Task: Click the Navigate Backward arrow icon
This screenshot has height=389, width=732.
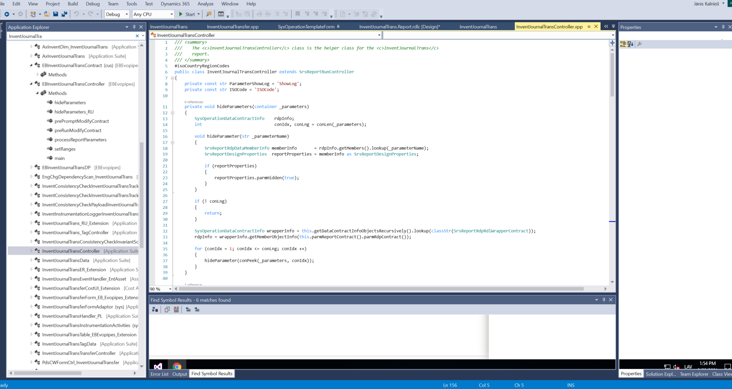Action: click(x=7, y=14)
